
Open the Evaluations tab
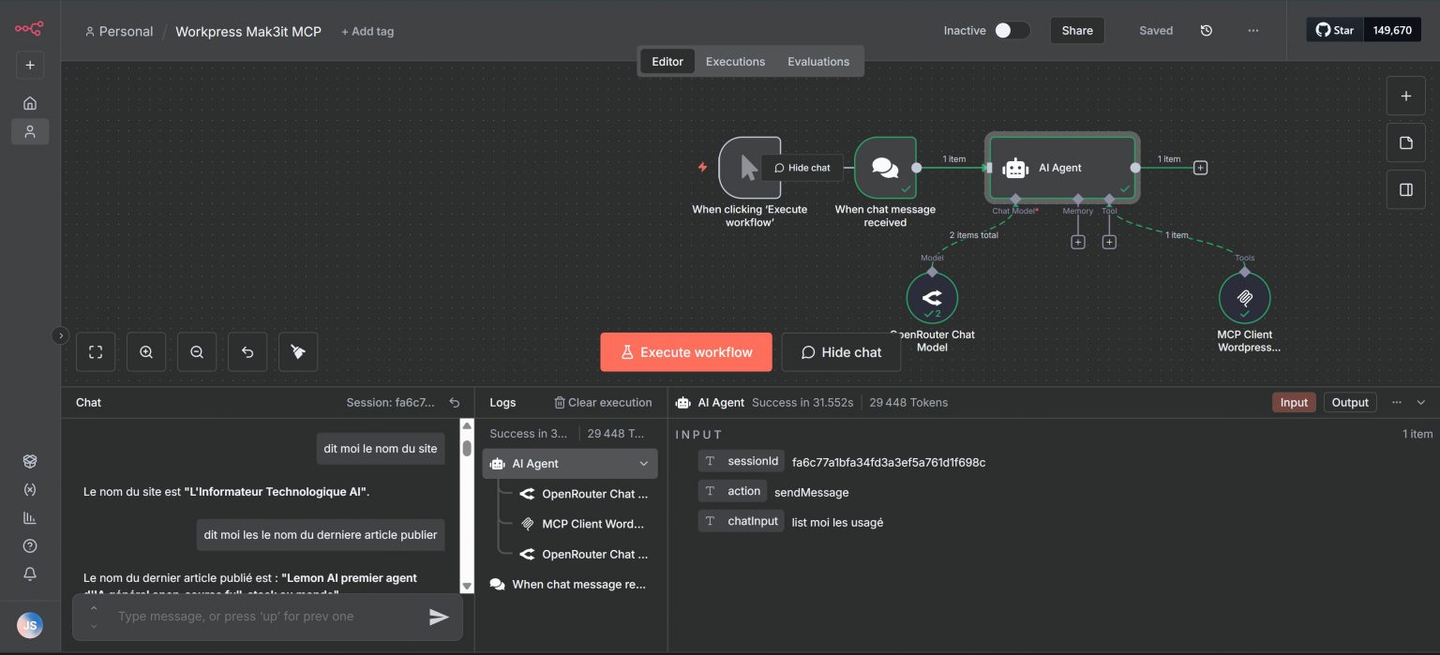coord(818,62)
